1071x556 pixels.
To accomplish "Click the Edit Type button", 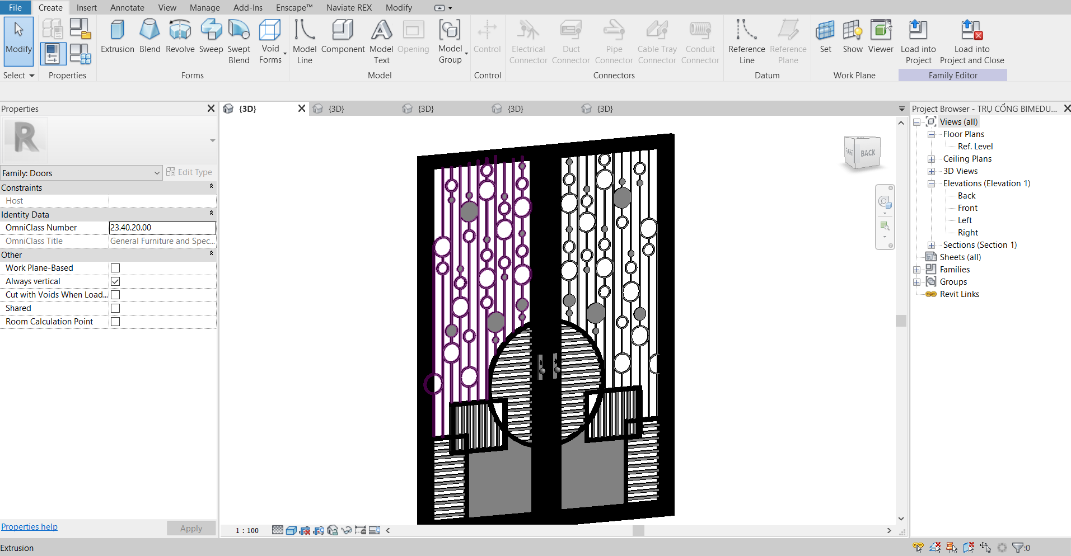I will [x=189, y=172].
